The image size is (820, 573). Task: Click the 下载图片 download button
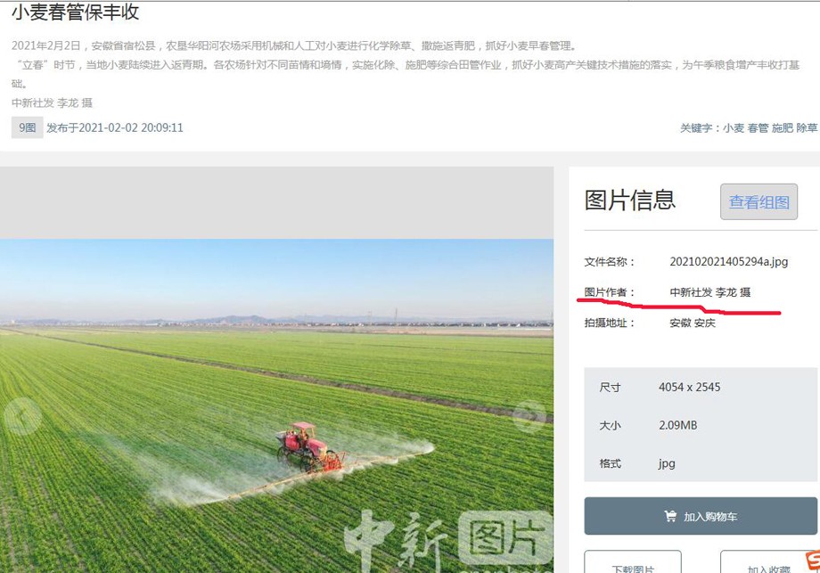coord(635,565)
